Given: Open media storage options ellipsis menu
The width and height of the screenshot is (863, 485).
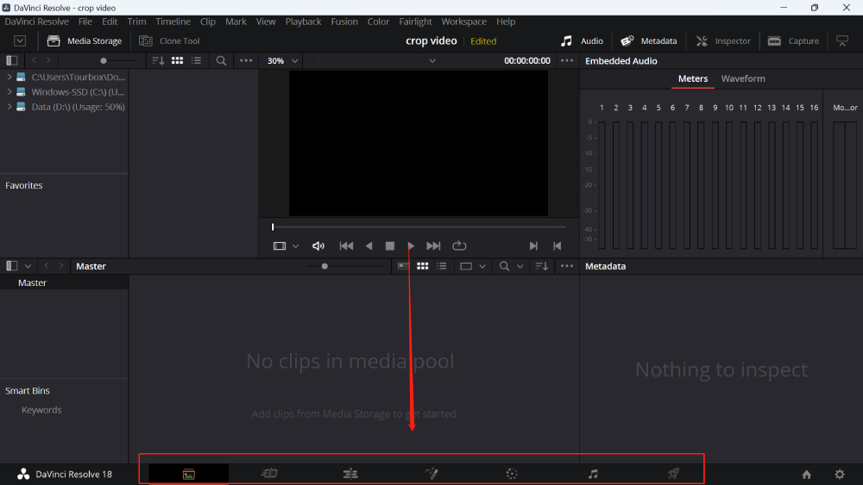Looking at the screenshot, I should [x=246, y=60].
